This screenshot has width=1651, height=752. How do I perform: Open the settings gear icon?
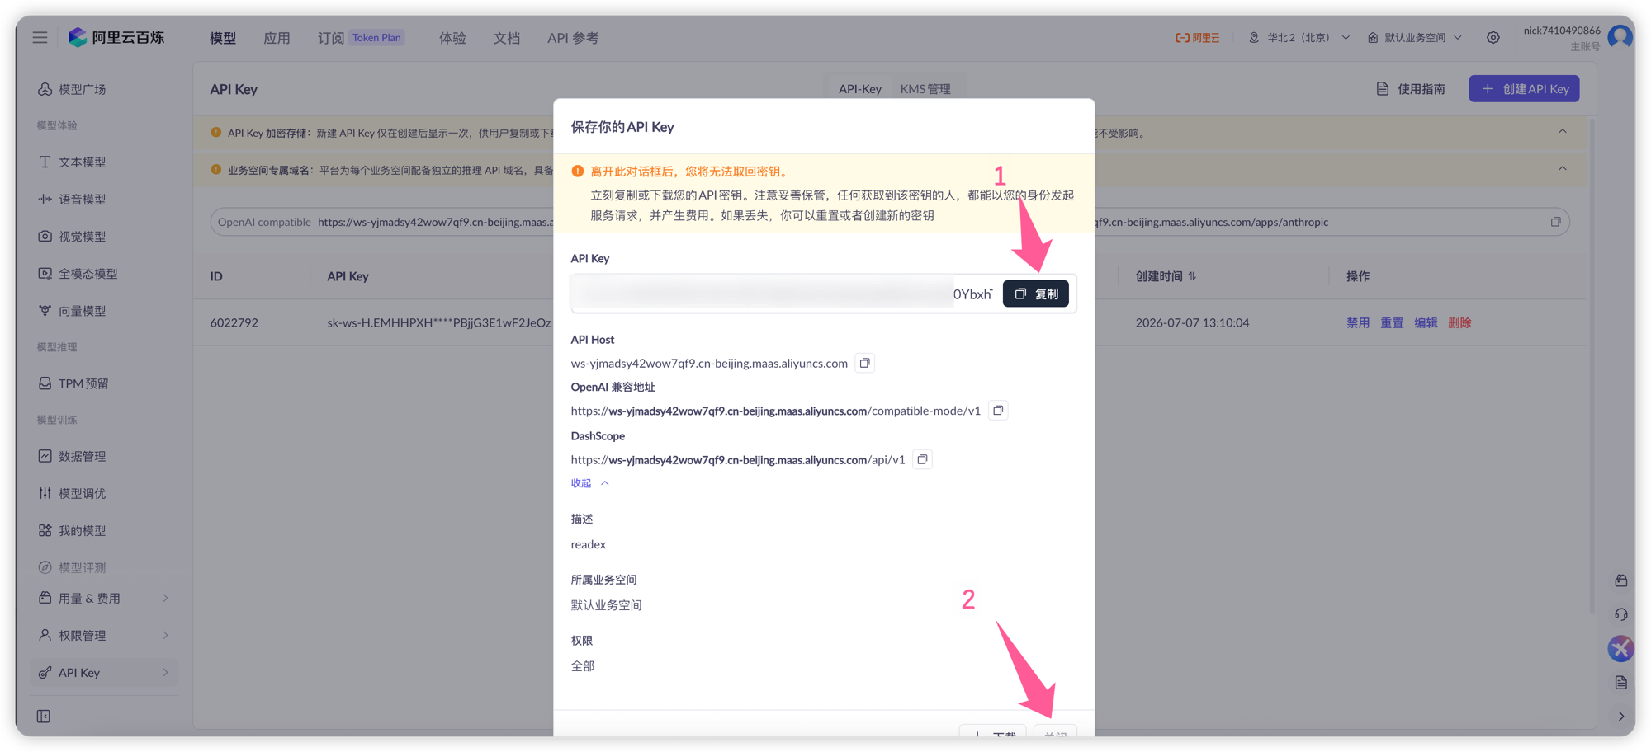pyautogui.click(x=1493, y=38)
